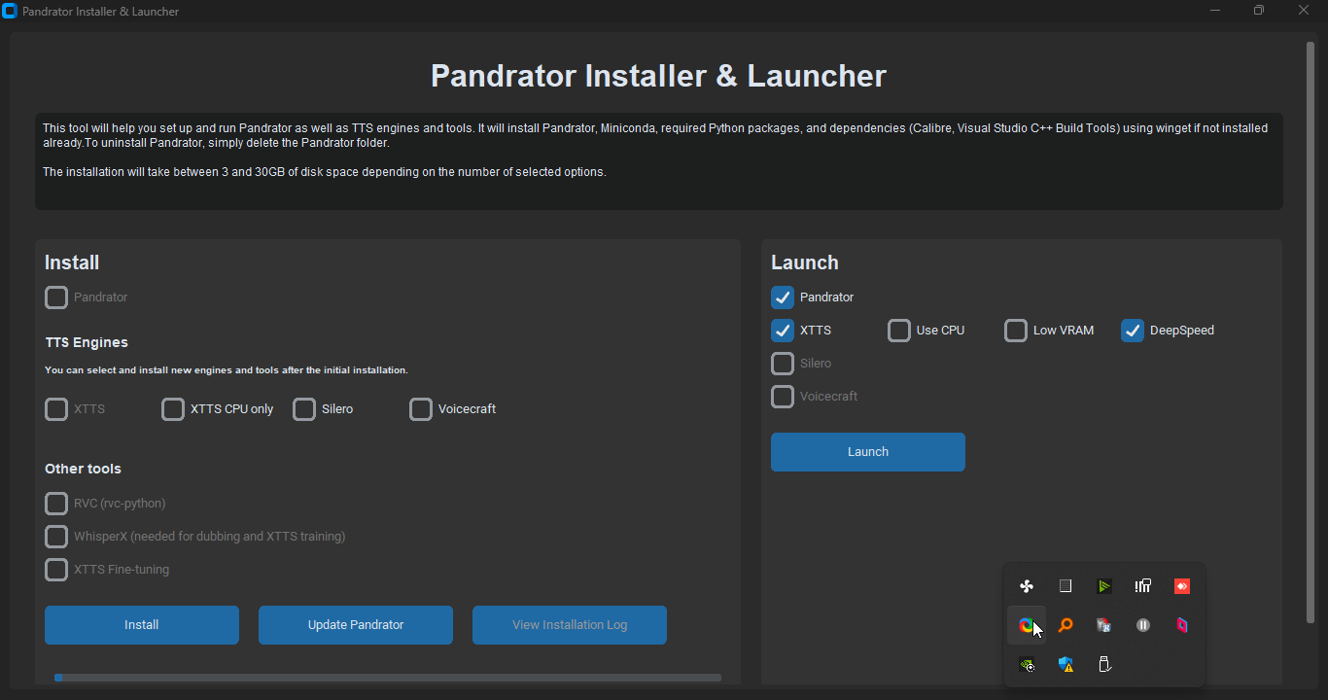The image size is (1328, 700).
Task: Check XTTS CPU only for installation
Action: coord(173,408)
